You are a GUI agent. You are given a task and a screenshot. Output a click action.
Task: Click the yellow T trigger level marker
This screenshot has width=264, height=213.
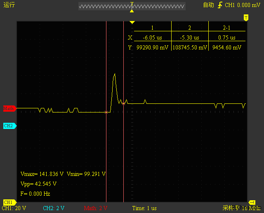246,18
